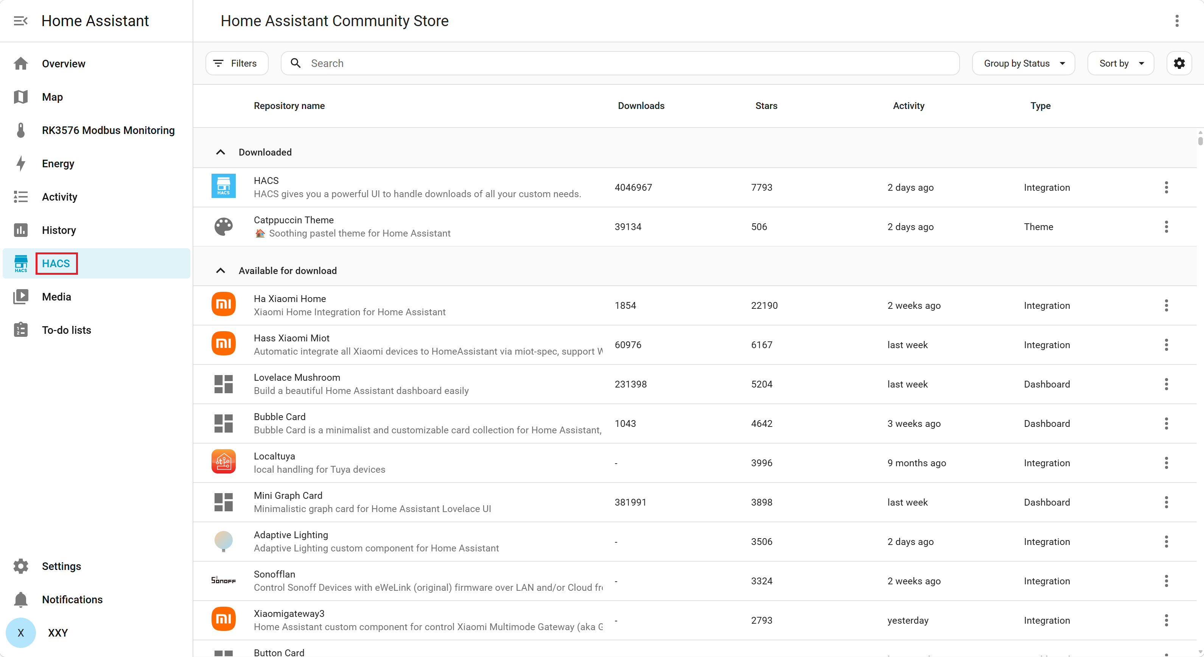This screenshot has width=1204, height=657.
Task: Open the Catppuccin Theme row menu
Action: [x=1166, y=227]
